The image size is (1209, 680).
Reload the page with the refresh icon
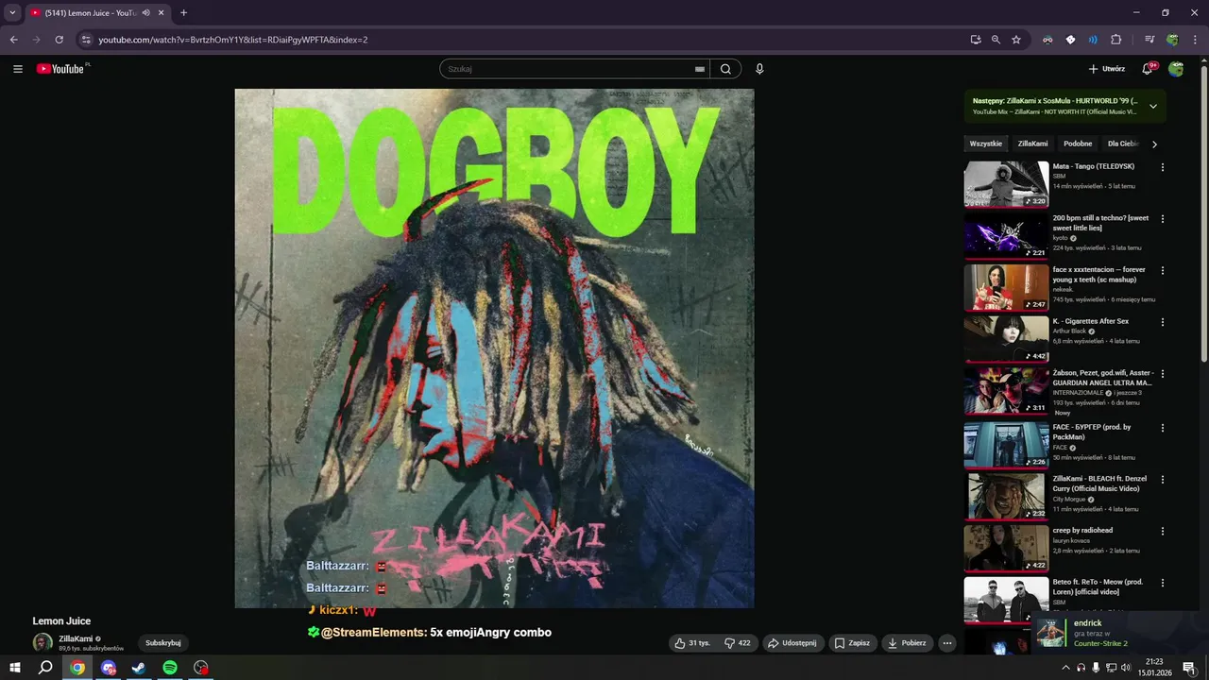59,40
